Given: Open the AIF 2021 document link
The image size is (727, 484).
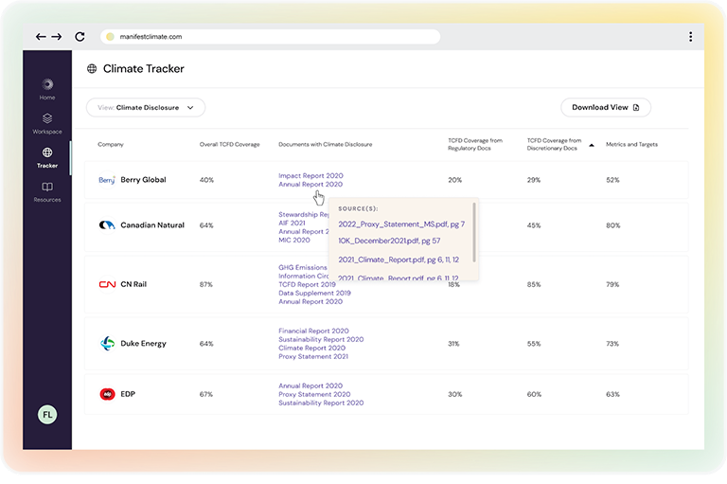Looking at the screenshot, I should point(292,223).
